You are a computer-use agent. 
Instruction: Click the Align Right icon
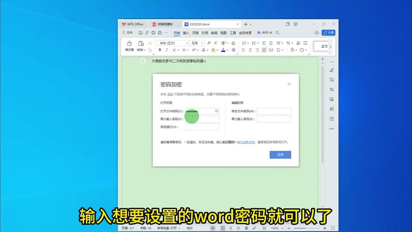(257, 50)
